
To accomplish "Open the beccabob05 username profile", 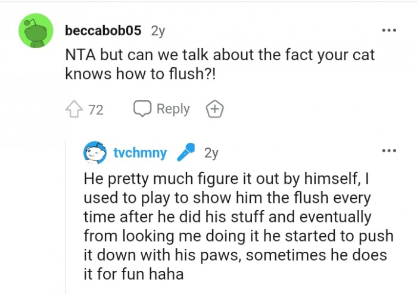I will (103, 30).
